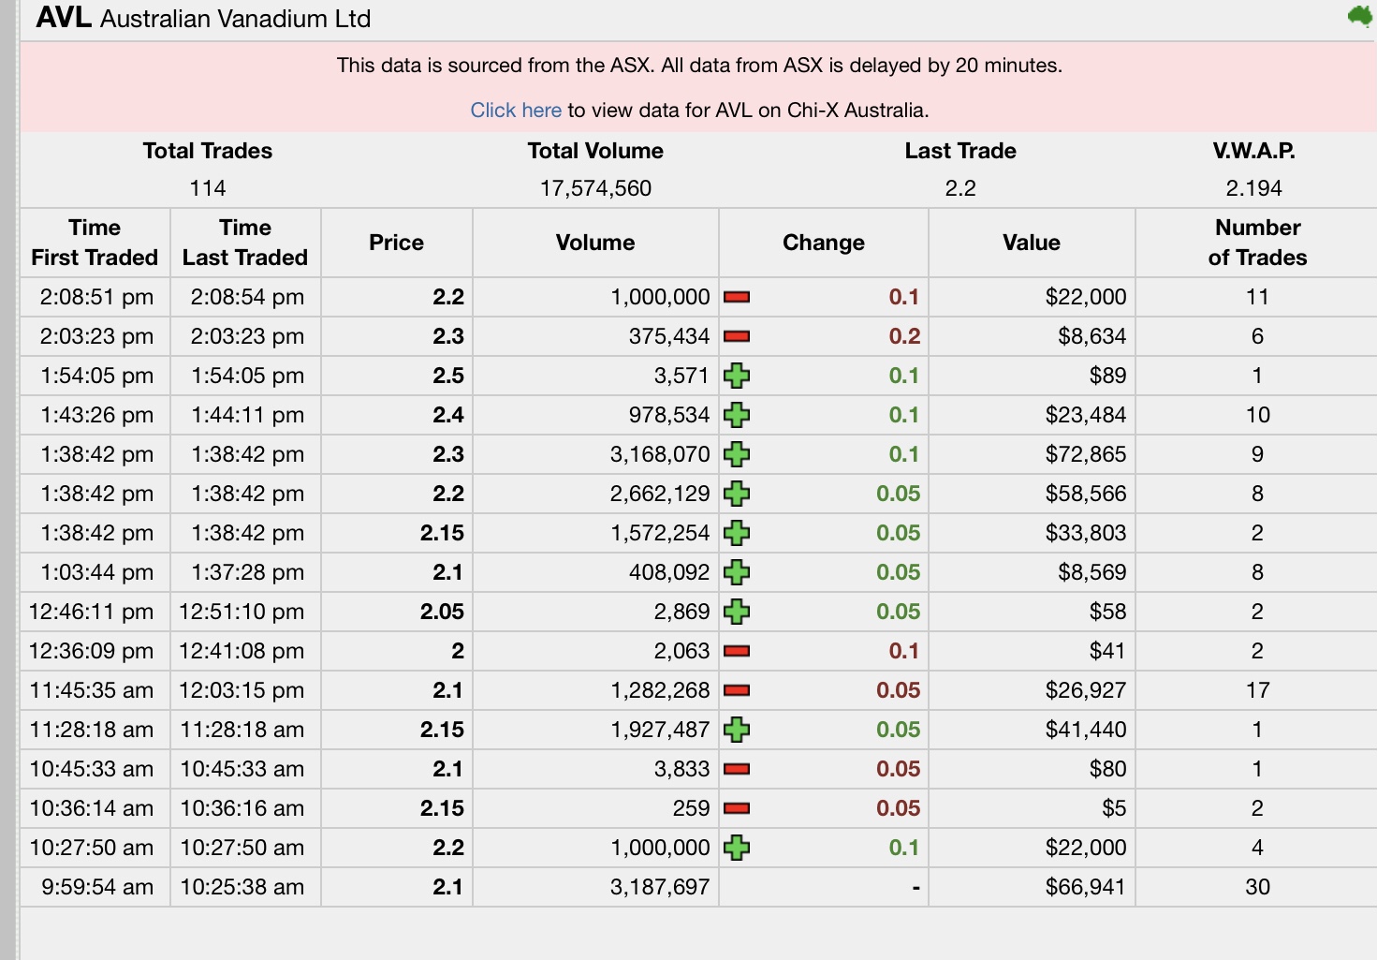Click green plus icon beside volume 2,662,129
The width and height of the screenshot is (1377, 960).
point(737,494)
